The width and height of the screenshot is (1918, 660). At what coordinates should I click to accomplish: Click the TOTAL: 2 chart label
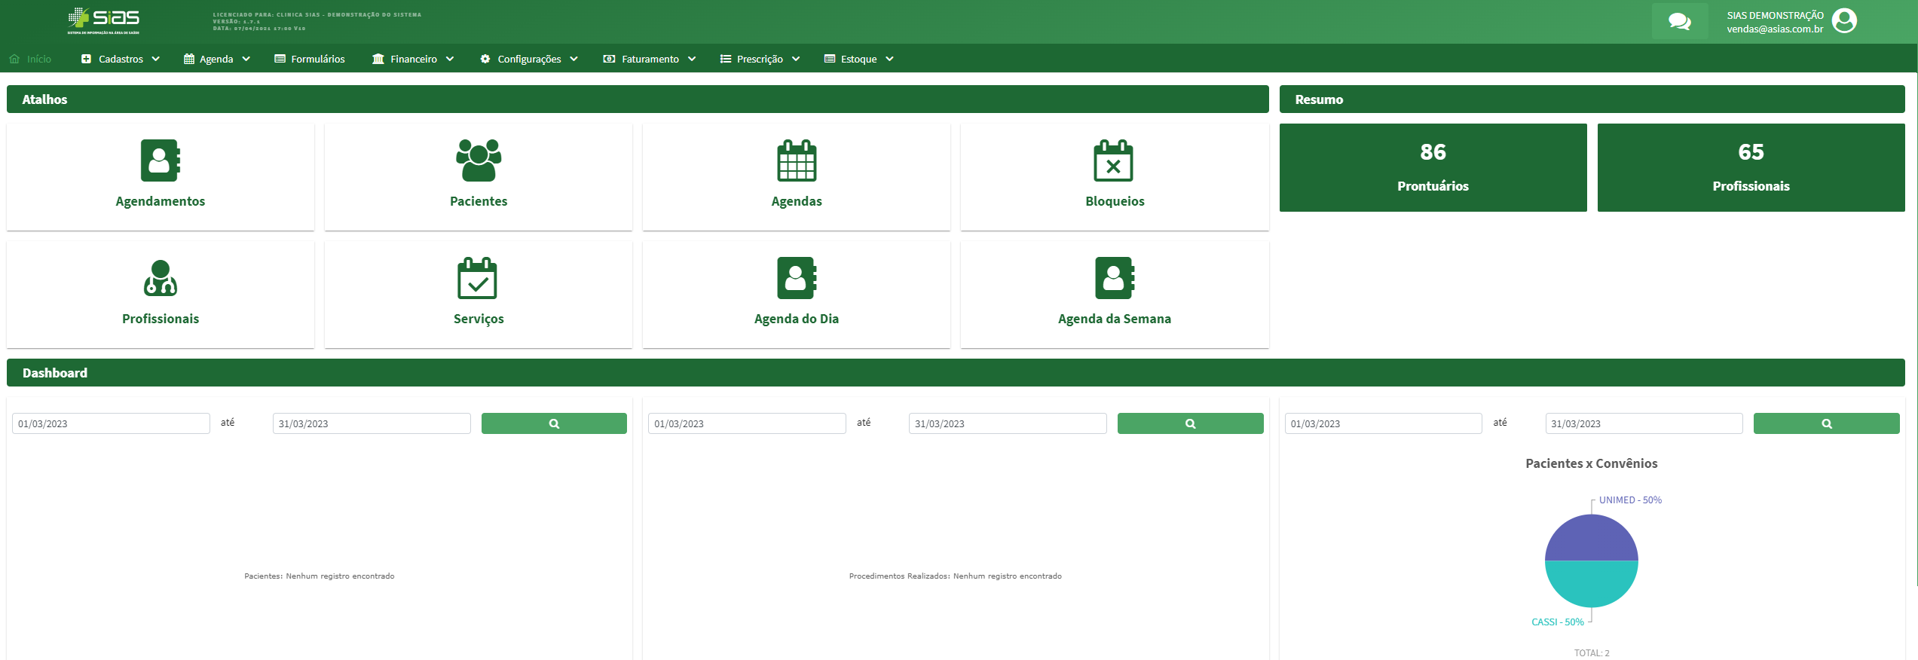click(x=1592, y=653)
